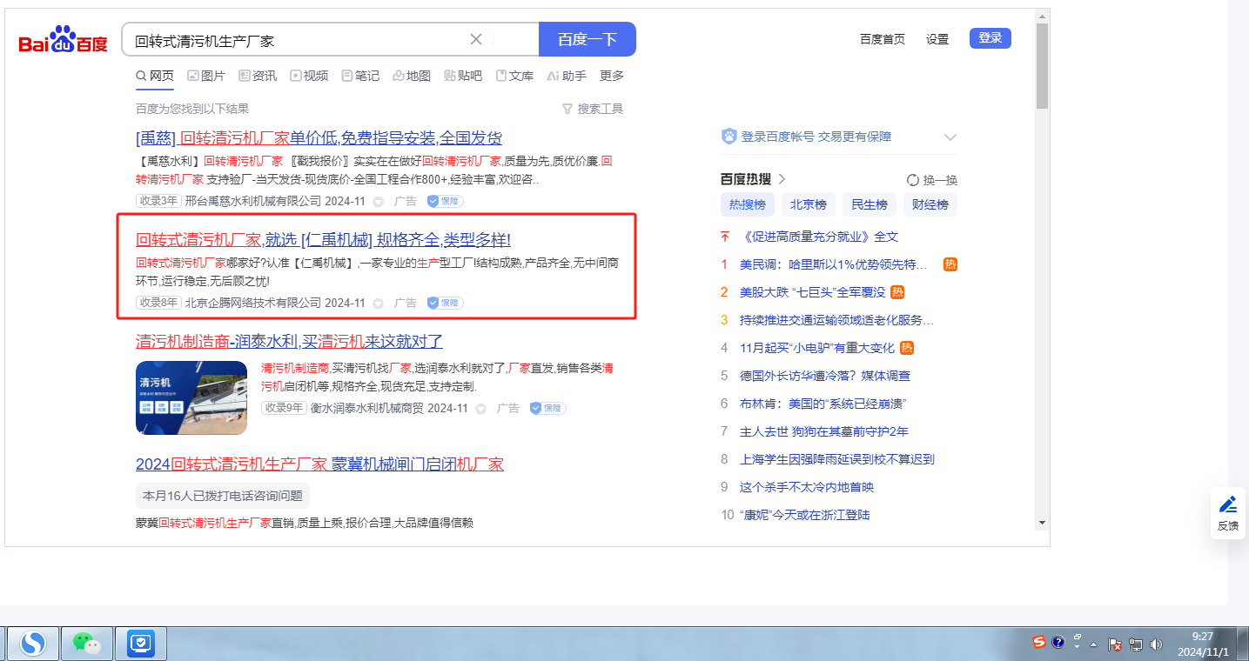Open the 搜索工具 filter

coord(593,109)
